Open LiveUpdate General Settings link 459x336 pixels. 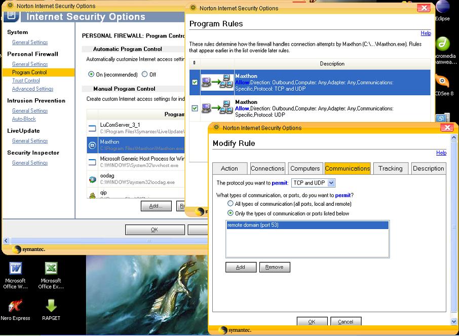(30, 141)
